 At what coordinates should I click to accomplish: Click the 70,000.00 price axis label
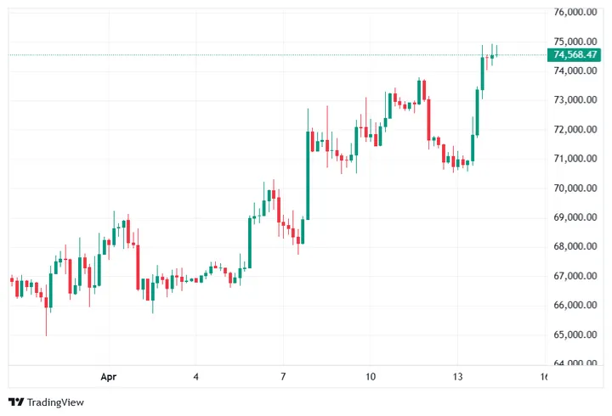[575, 188]
